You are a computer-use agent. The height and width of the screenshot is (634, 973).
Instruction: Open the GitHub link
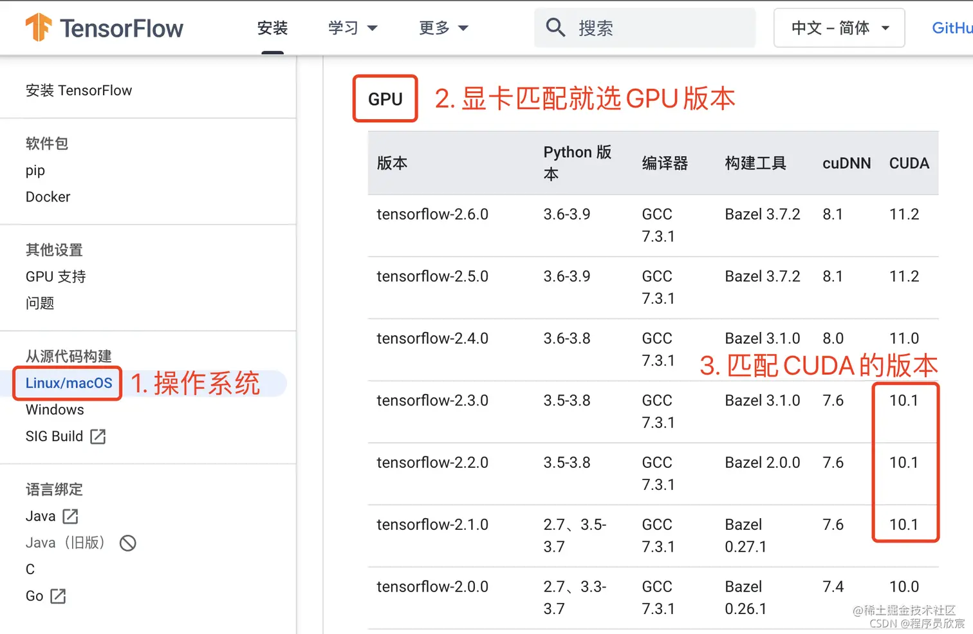coord(952,28)
